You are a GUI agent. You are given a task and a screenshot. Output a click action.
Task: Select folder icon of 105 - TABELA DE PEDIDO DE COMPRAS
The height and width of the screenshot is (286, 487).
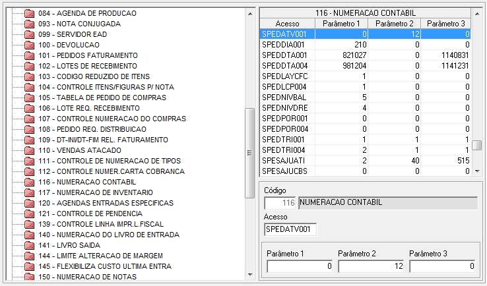(29, 98)
